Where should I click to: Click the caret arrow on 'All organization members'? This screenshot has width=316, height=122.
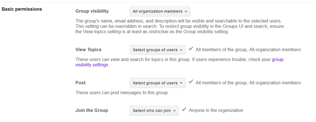point(186,12)
